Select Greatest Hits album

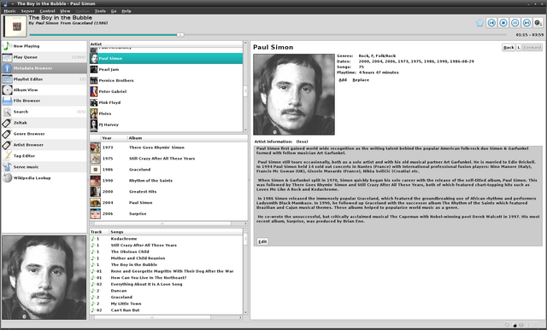[168, 192]
